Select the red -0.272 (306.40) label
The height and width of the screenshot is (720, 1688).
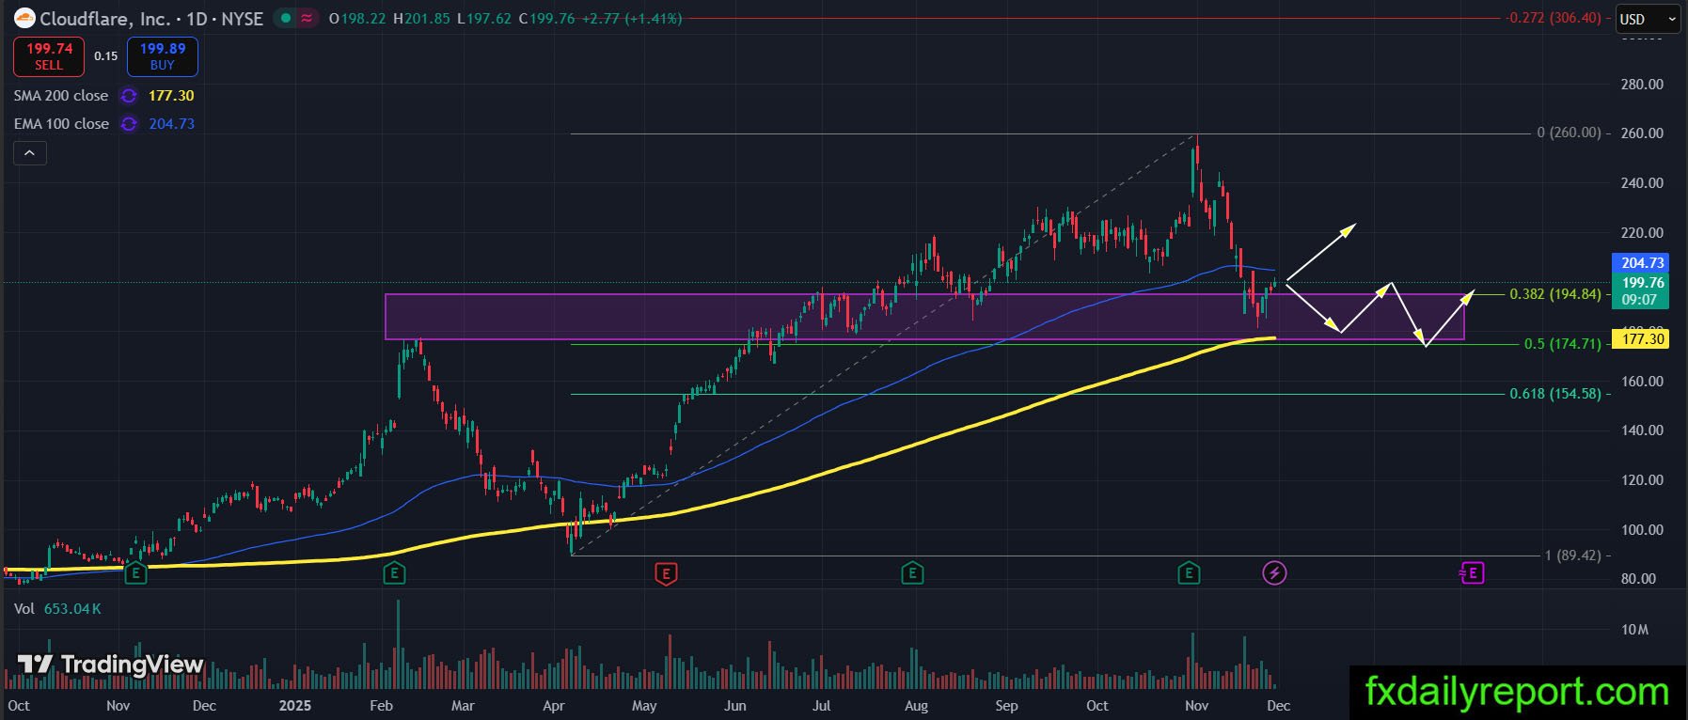tap(1554, 18)
